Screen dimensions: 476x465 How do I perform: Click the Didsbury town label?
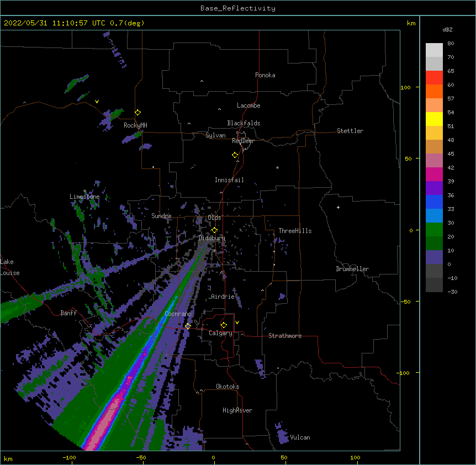[211, 238]
